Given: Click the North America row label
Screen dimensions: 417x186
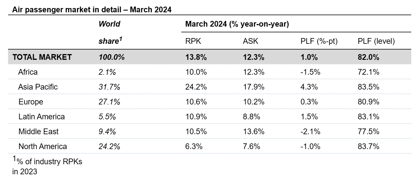Looking at the screenshot, I should pyautogui.click(x=43, y=147).
